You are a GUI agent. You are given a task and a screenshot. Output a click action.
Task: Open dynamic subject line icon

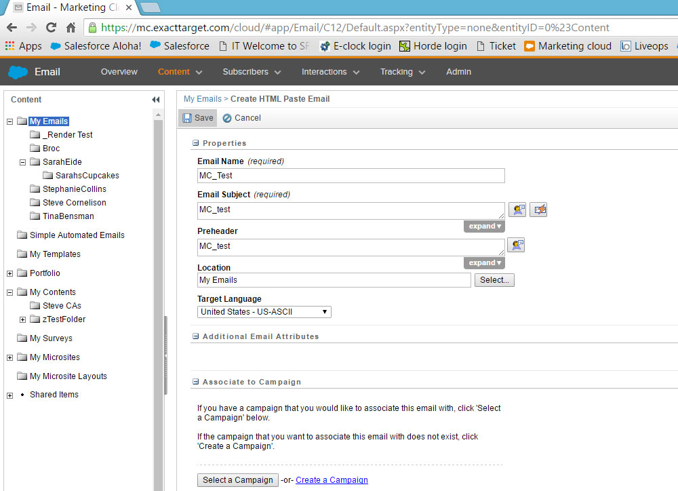click(x=538, y=210)
